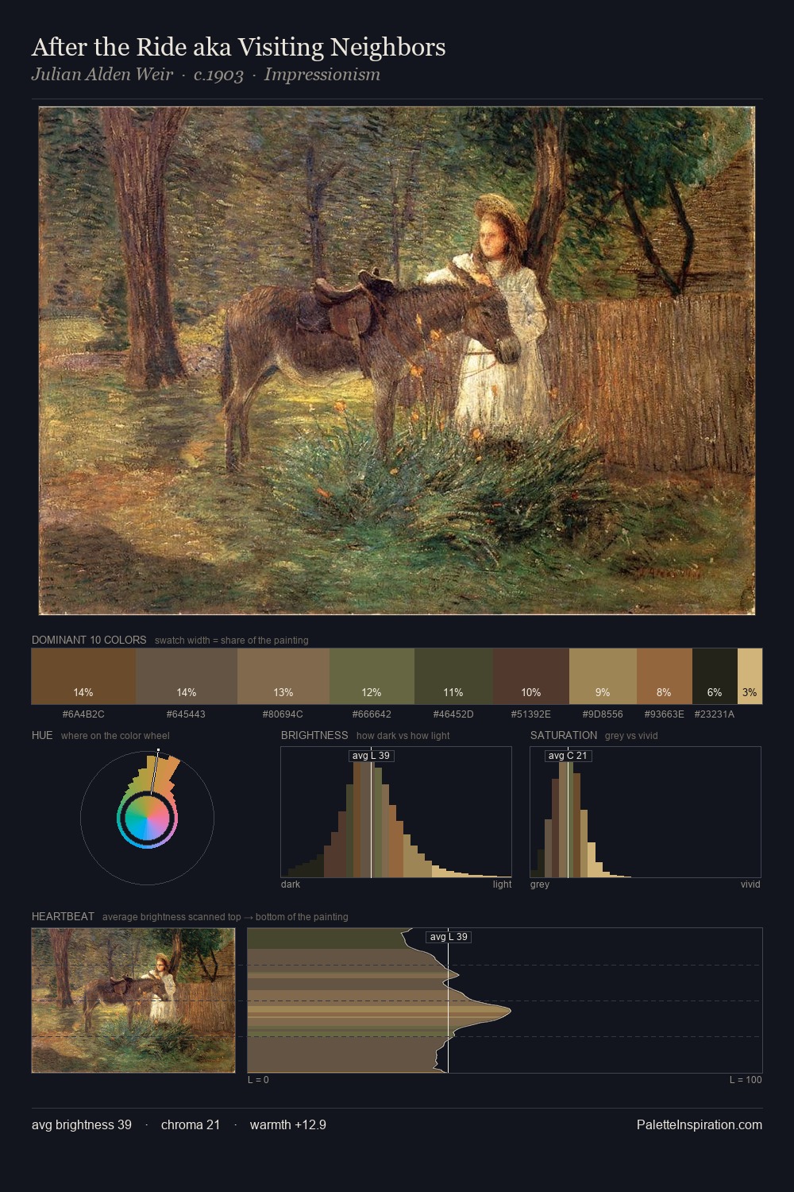The height and width of the screenshot is (1192, 794).
Task: Click the pale tan 3% swatch
Action: pos(750,676)
